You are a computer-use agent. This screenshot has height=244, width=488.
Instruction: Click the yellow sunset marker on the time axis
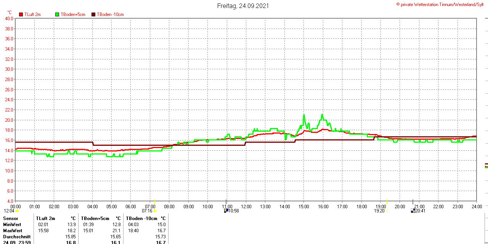click(387, 202)
